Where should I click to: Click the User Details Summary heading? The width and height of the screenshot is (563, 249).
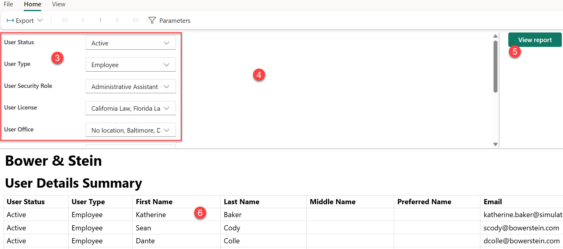[x=74, y=183]
